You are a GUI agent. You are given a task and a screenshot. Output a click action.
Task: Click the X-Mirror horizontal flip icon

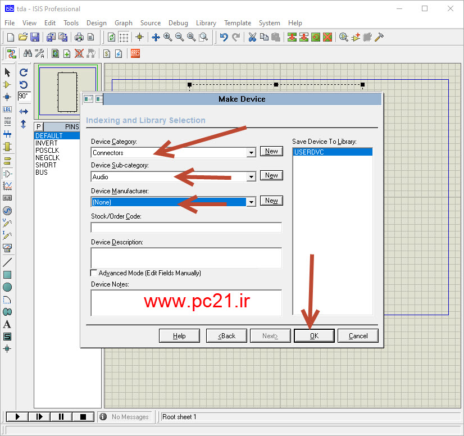point(24,112)
